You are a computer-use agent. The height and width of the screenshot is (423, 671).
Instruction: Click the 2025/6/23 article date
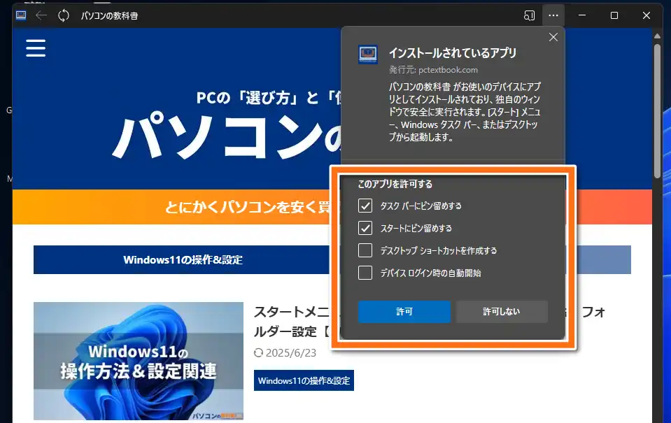coord(291,353)
